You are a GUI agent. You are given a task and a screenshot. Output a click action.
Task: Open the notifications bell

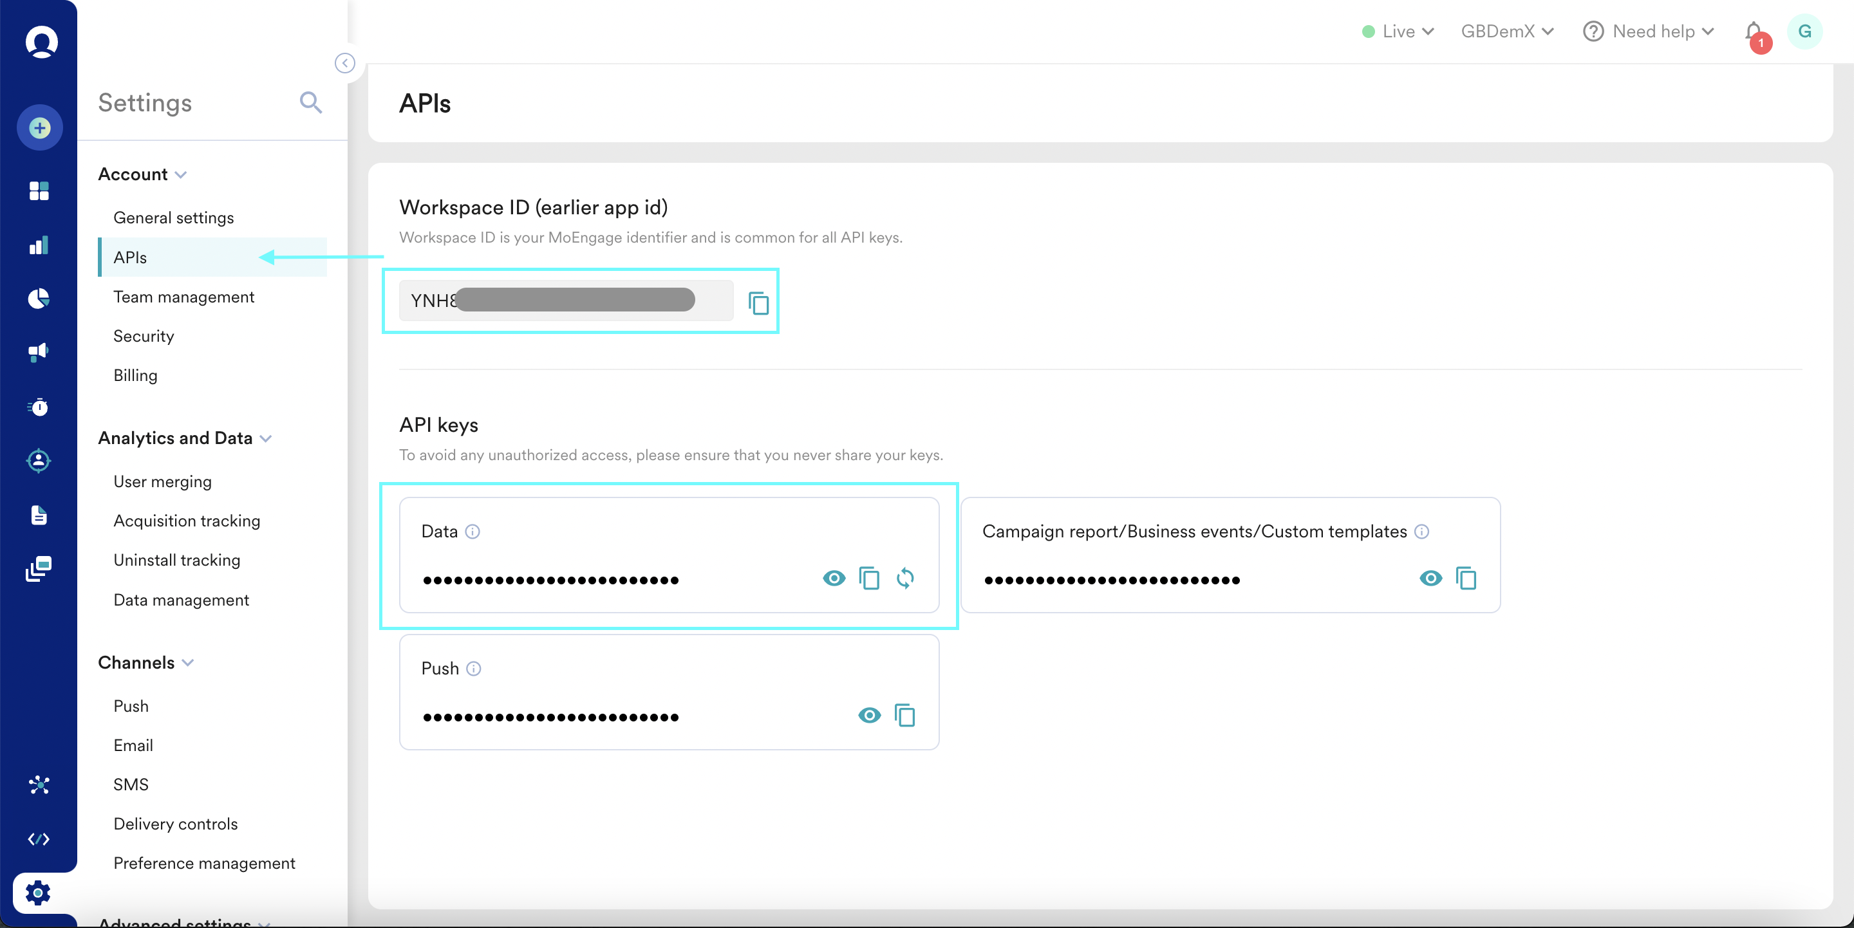[x=1753, y=32]
